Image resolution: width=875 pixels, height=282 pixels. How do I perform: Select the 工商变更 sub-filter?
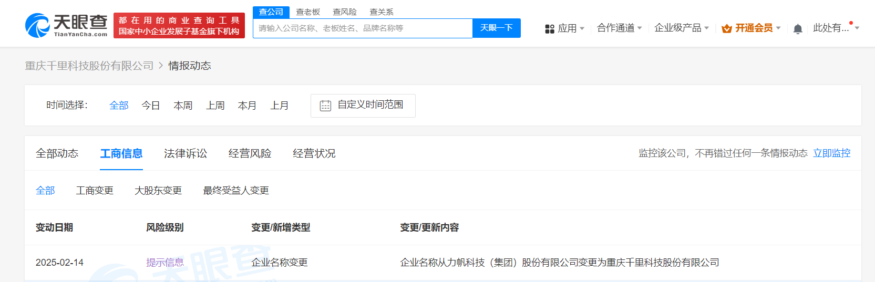click(95, 191)
